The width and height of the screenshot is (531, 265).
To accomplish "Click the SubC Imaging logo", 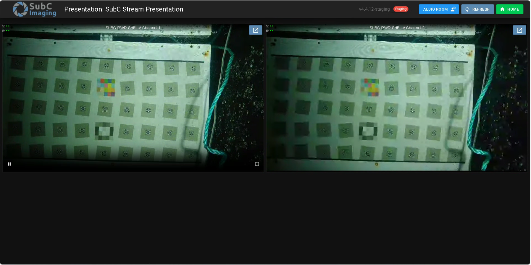I will tap(35, 9).
